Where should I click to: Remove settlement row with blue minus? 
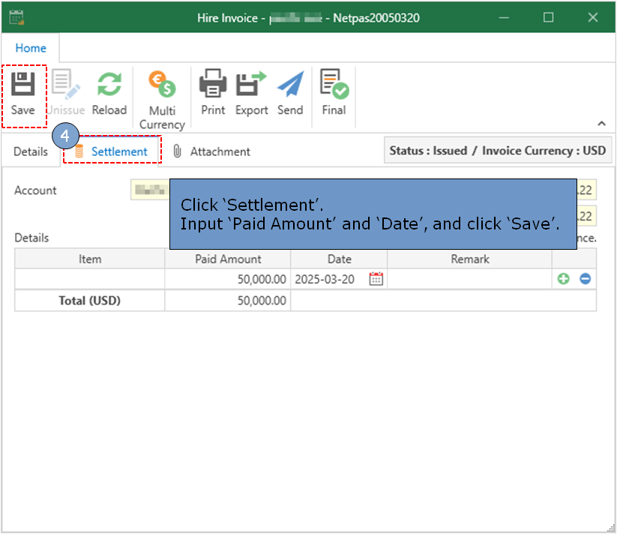(585, 279)
